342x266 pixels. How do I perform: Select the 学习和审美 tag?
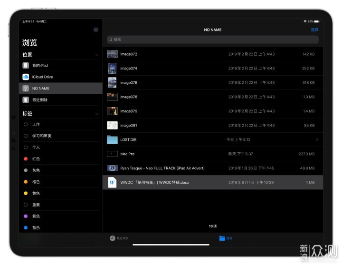(42, 136)
